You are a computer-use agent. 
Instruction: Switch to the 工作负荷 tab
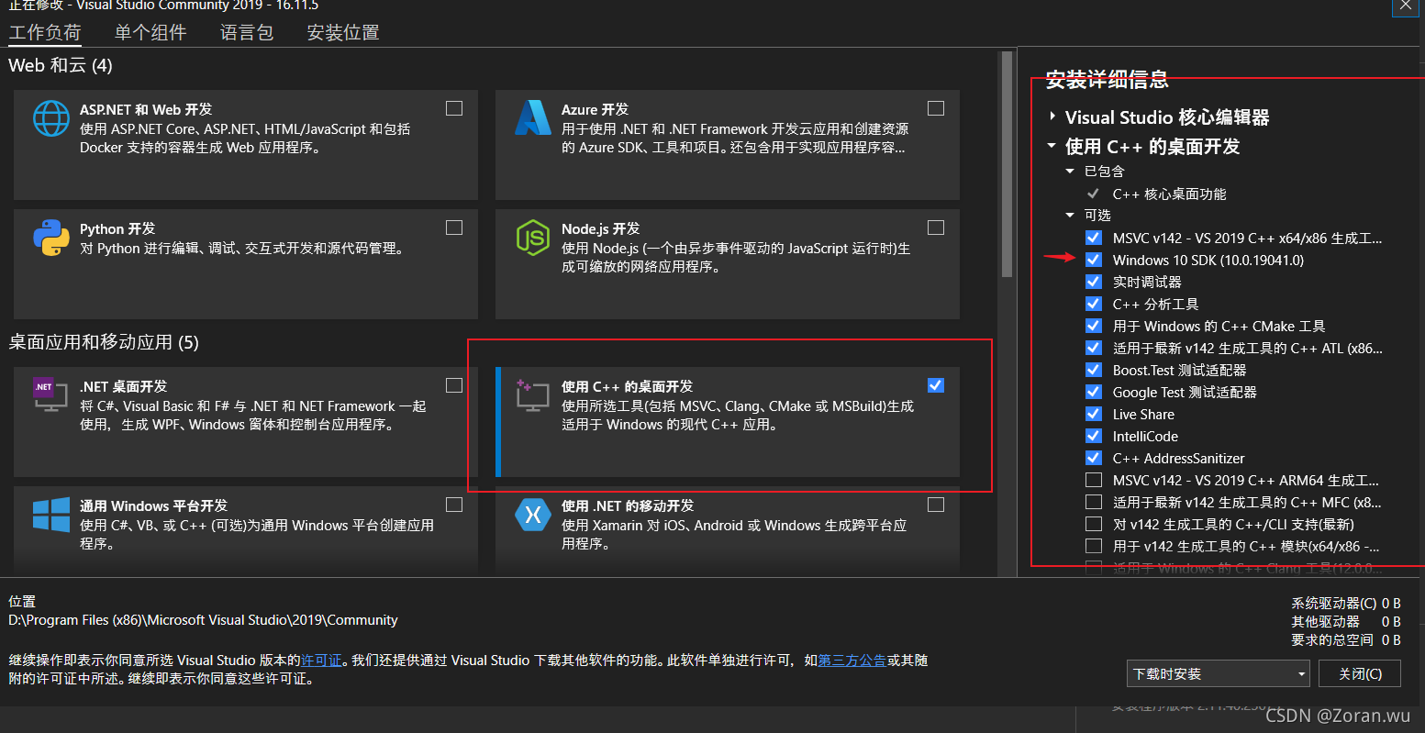click(x=45, y=33)
